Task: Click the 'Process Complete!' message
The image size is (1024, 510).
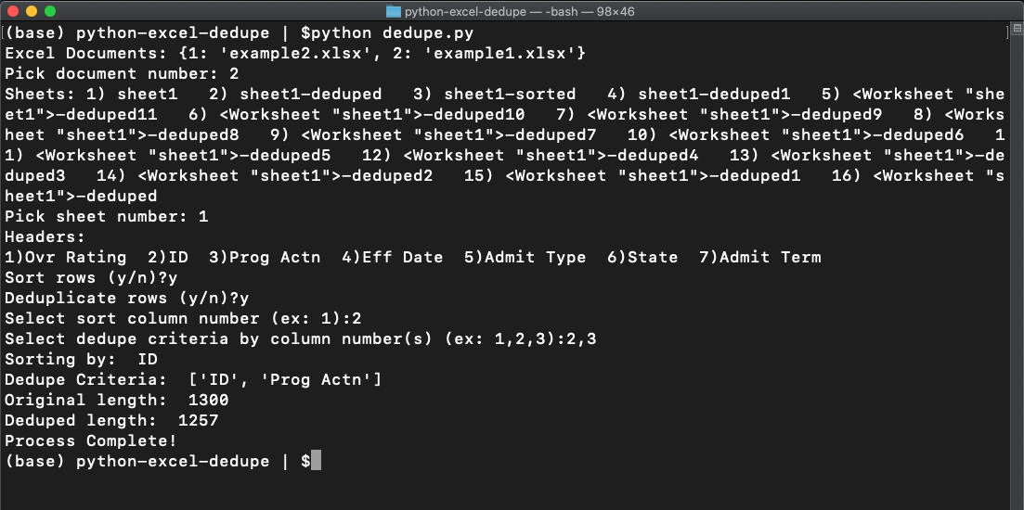Action: tap(90, 440)
